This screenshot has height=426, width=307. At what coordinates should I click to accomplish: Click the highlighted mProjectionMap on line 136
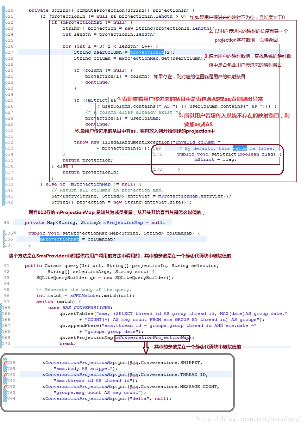pyautogui.click(x=59, y=239)
